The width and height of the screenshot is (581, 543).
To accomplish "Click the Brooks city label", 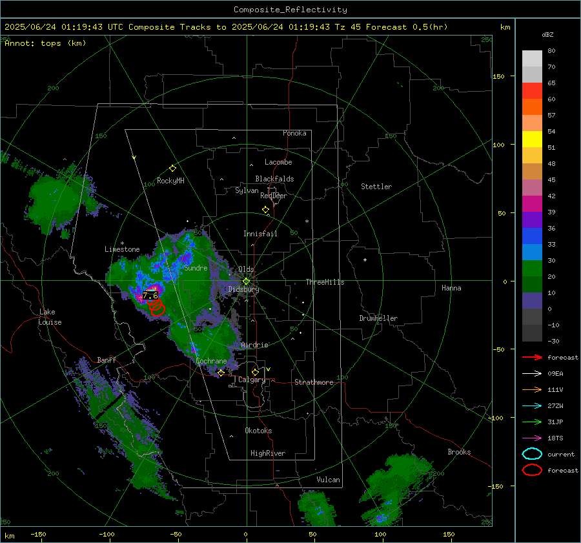I will pyautogui.click(x=459, y=452).
